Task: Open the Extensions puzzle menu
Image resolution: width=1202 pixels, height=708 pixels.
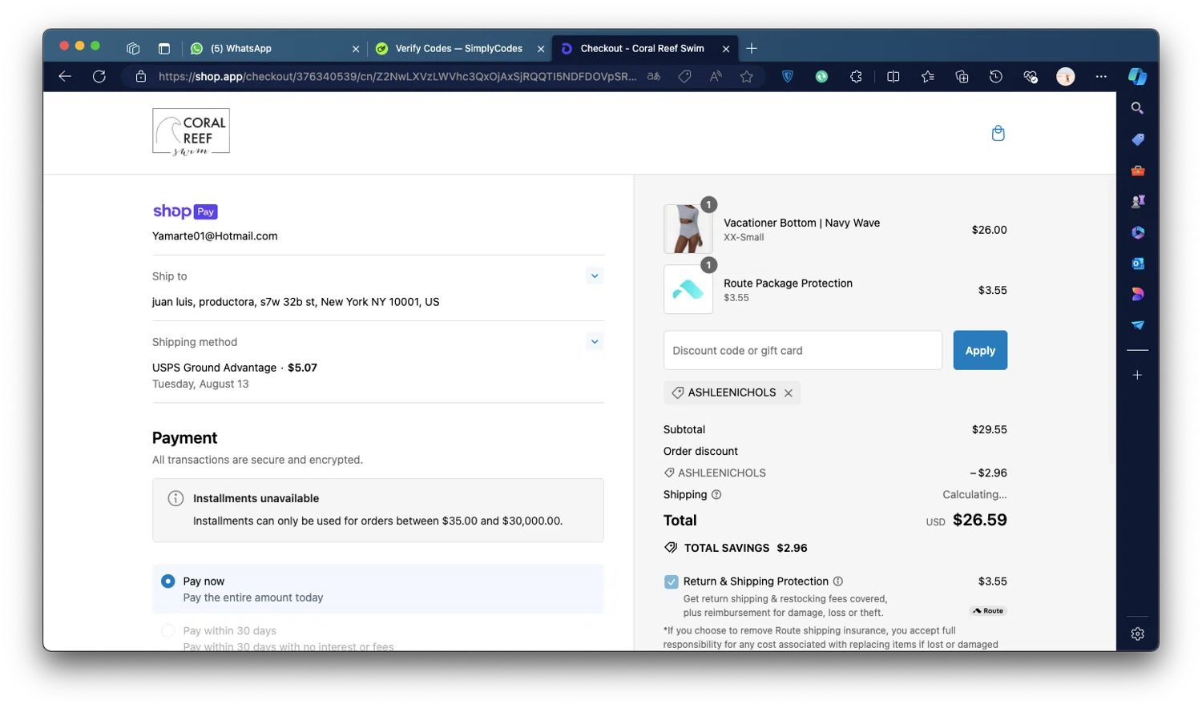Action: (x=856, y=76)
